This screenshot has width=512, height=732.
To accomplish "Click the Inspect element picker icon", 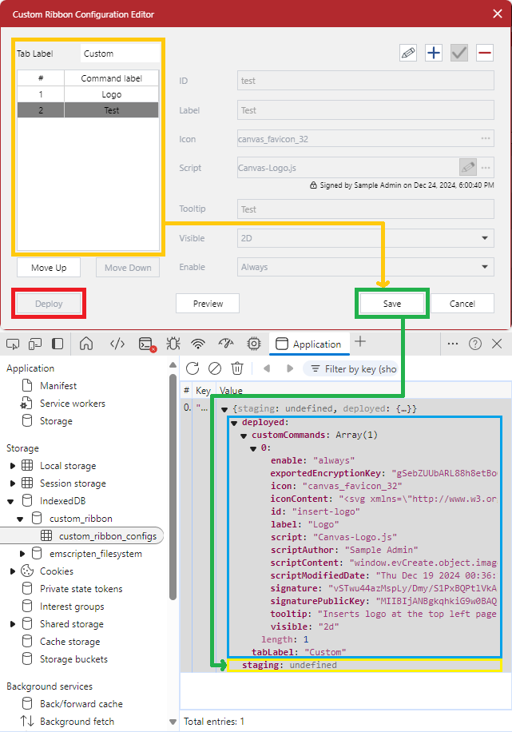I will click(x=13, y=344).
